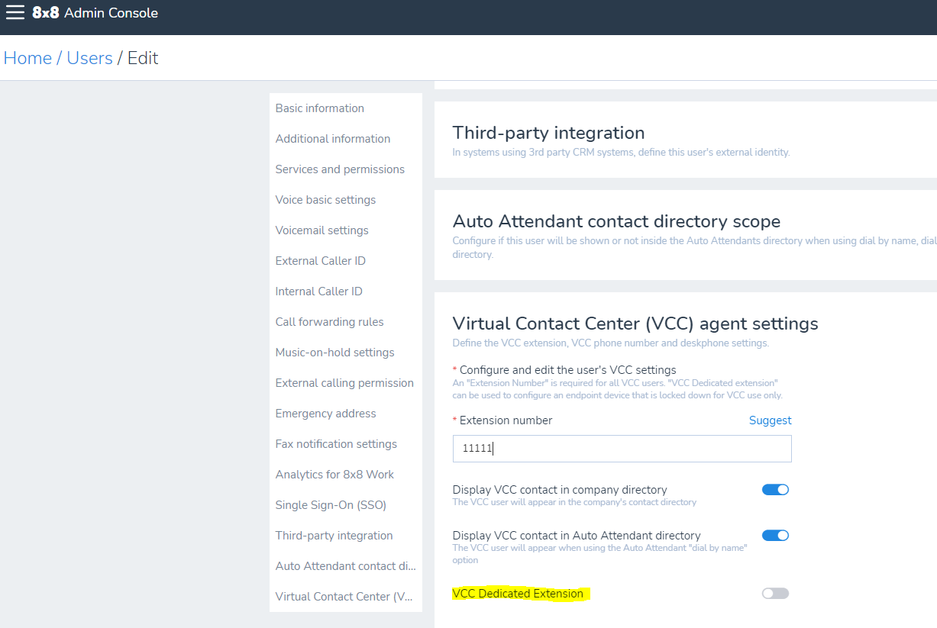The width and height of the screenshot is (937, 628).
Task: Select Basic information in side menu
Action: 320,108
